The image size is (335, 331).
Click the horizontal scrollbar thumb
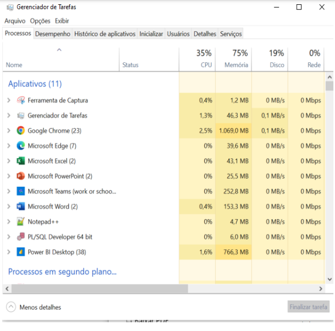click(x=96, y=288)
